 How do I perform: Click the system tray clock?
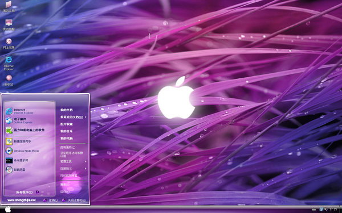(333, 209)
